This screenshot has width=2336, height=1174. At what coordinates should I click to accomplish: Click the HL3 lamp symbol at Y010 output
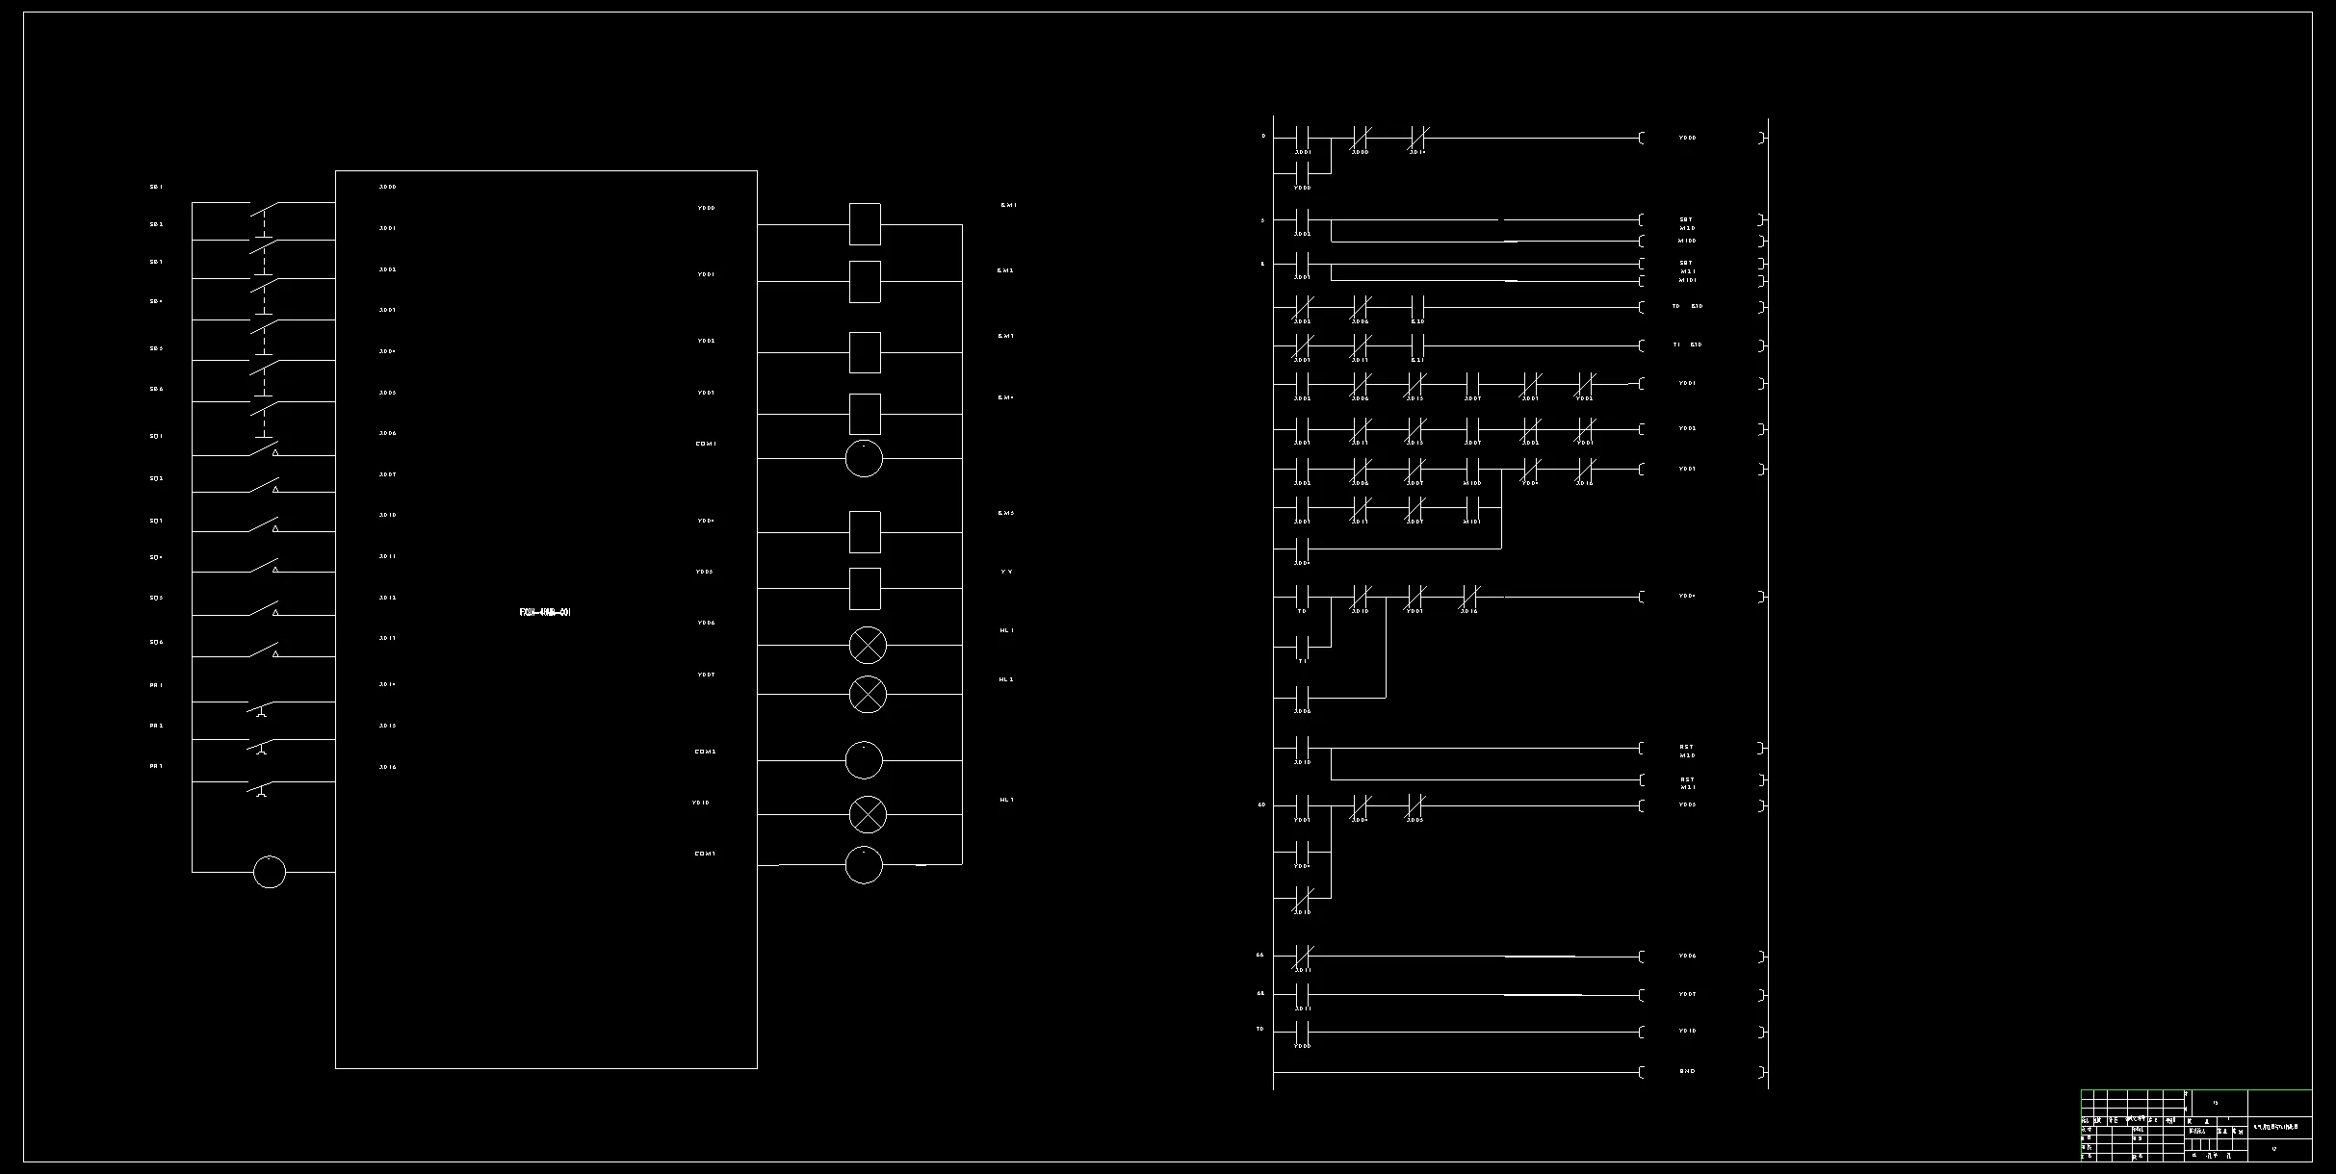[x=868, y=814]
